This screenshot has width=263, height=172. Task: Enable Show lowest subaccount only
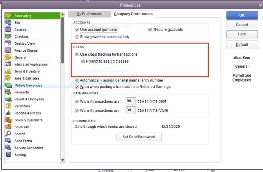pyautogui.click(x=77, y=37)
